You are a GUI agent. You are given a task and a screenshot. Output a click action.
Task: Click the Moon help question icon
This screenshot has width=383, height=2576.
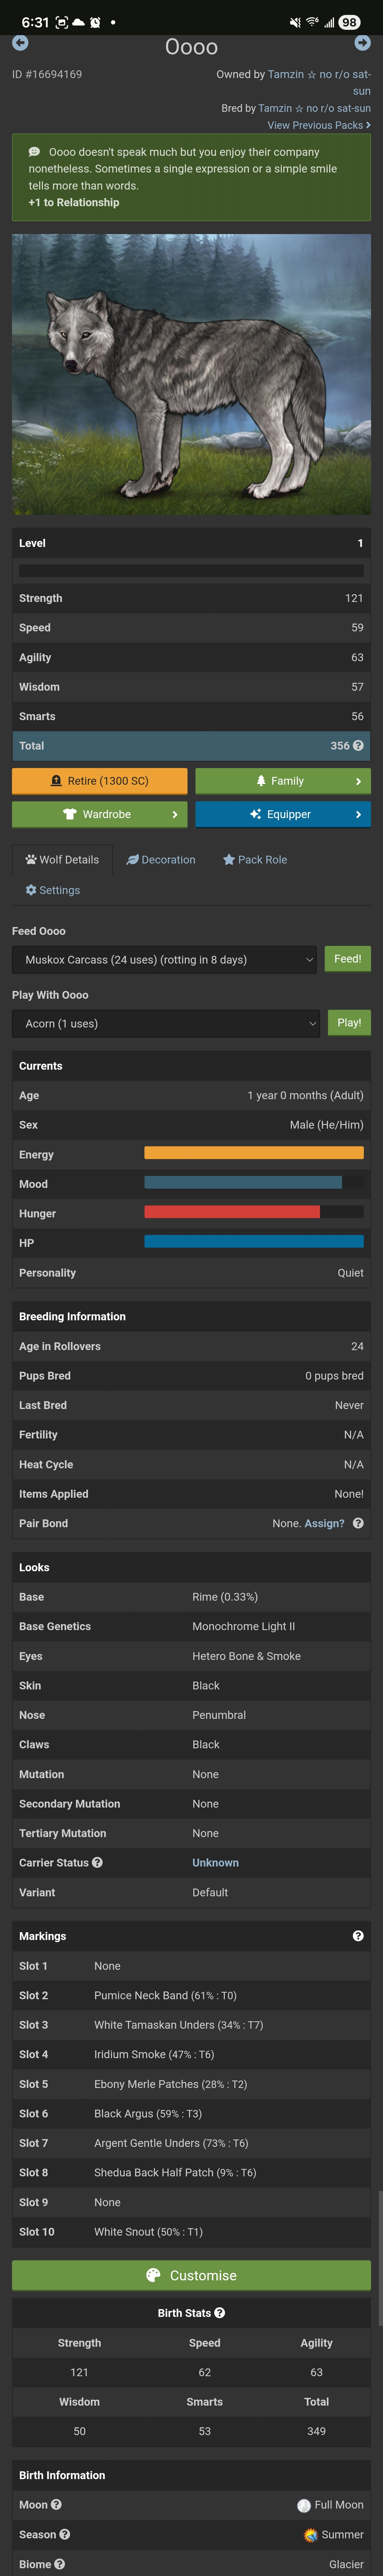point(56,2505)
